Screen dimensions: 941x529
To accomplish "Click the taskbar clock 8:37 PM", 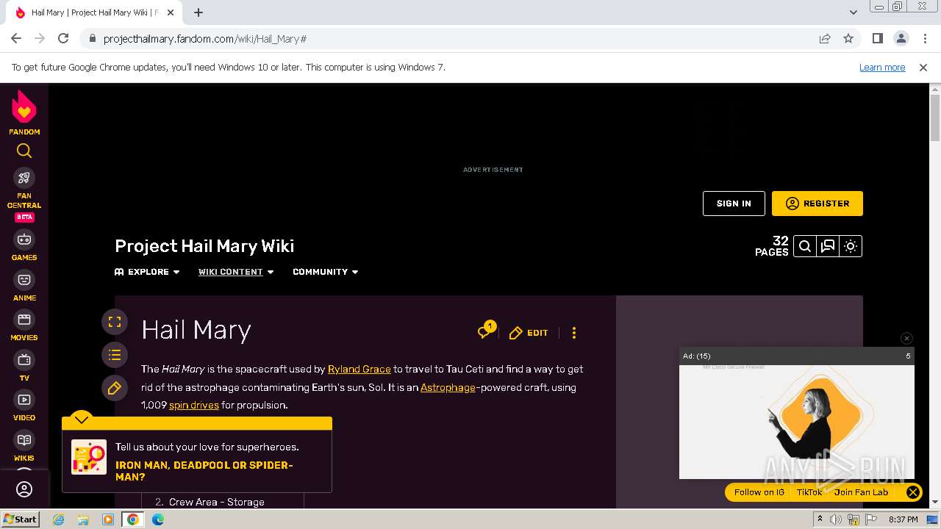I will point(904,519).
